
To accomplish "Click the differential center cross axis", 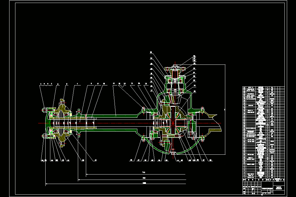I will (173, 123).
